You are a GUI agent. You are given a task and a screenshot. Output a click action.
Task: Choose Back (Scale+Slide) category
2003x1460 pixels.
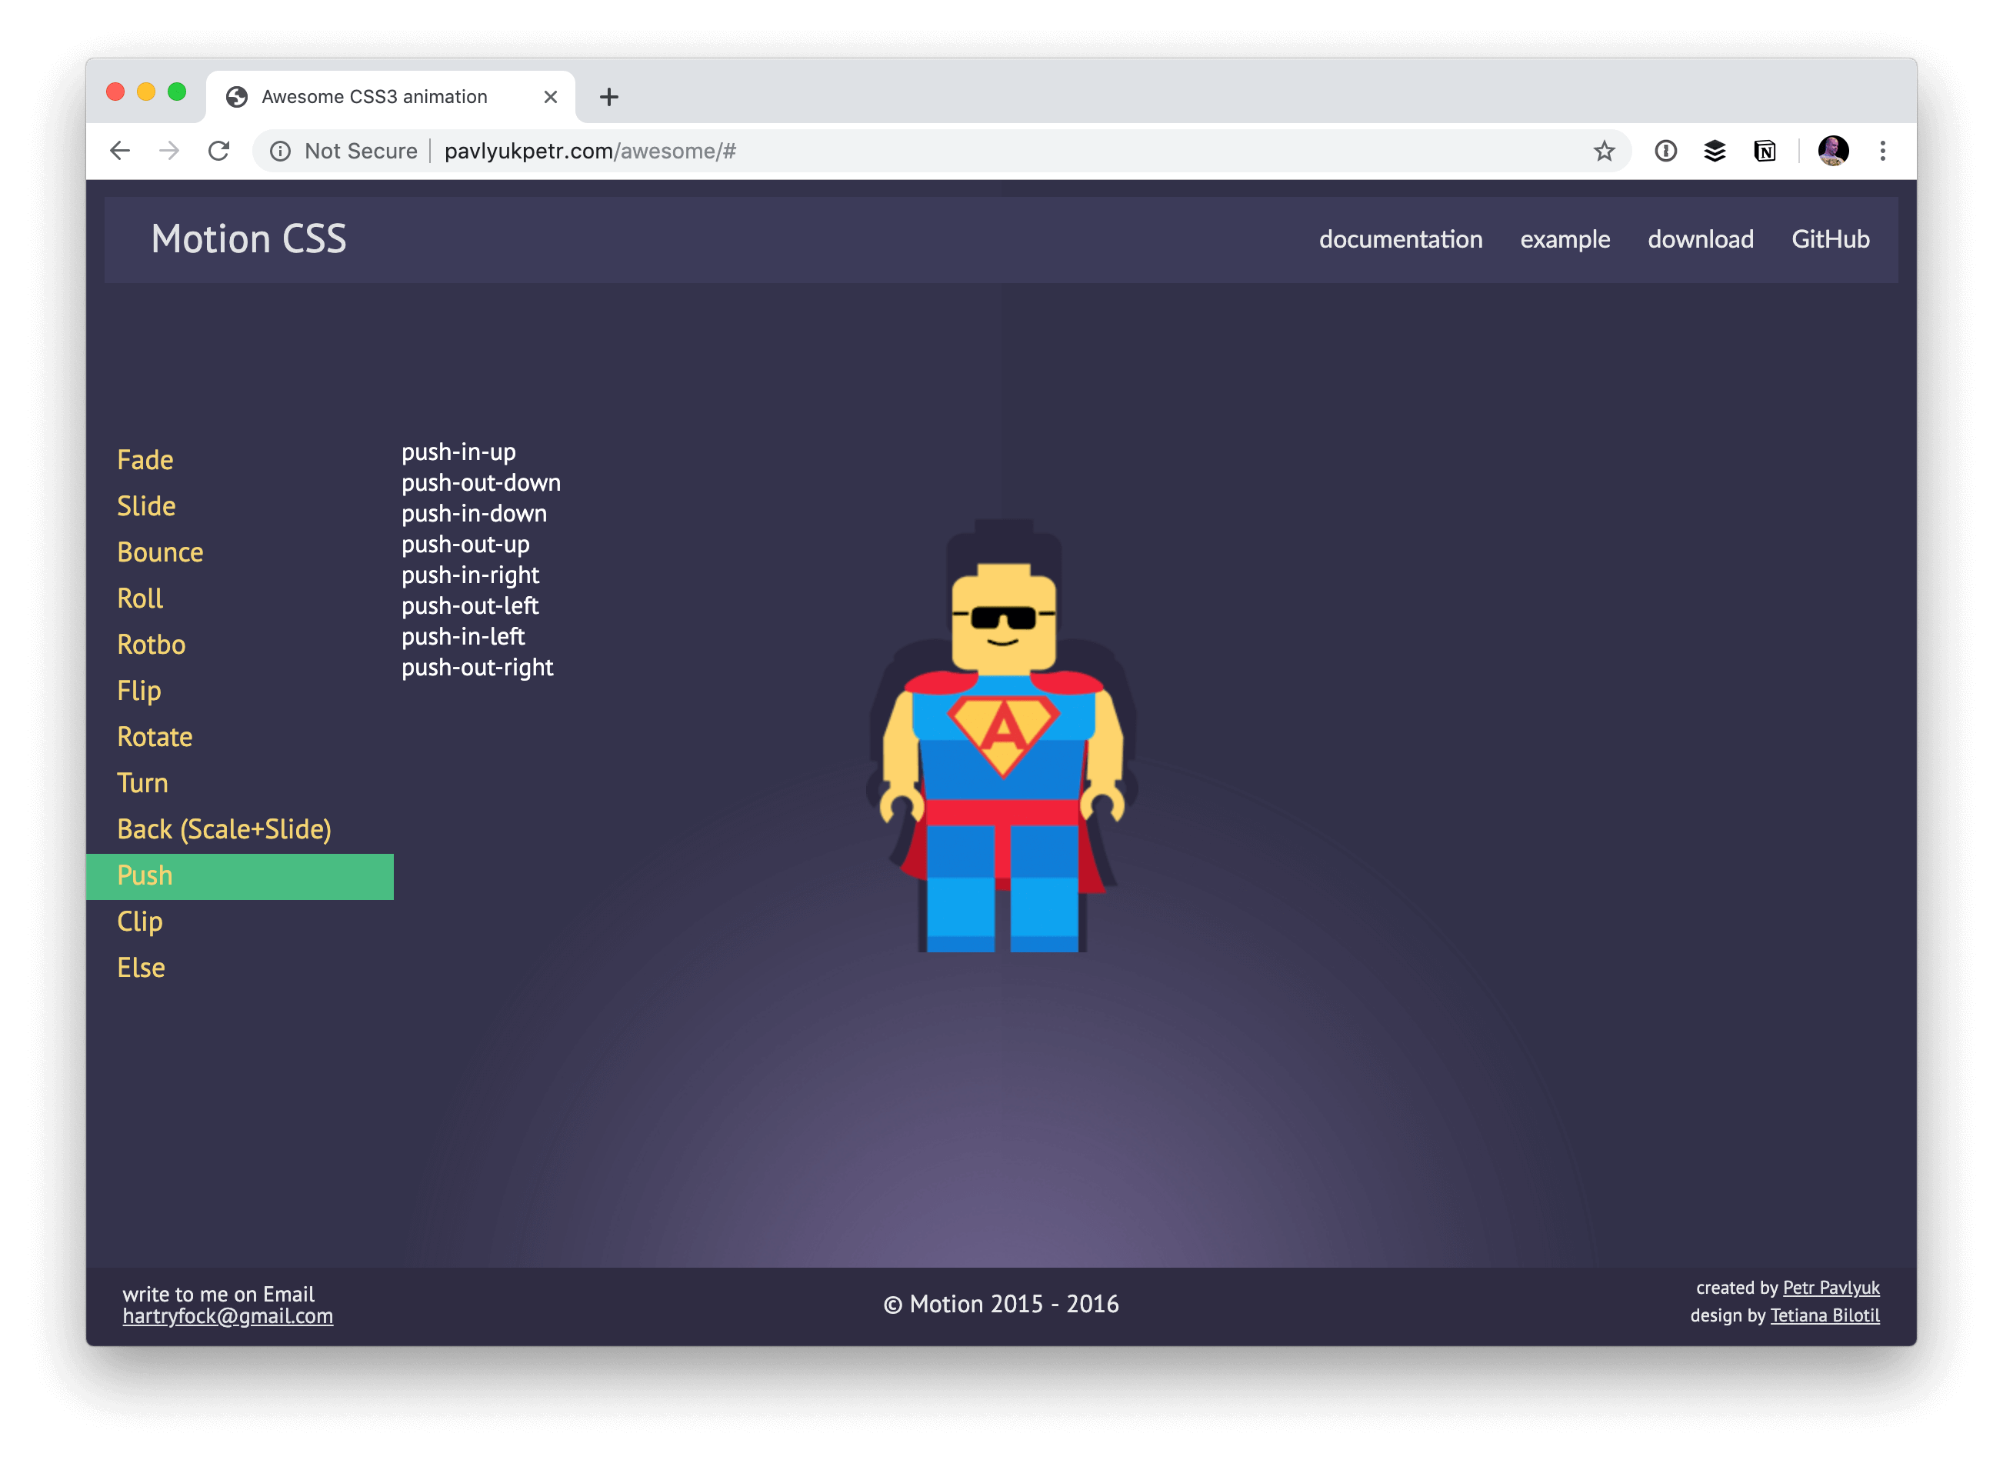pos(225,829)
